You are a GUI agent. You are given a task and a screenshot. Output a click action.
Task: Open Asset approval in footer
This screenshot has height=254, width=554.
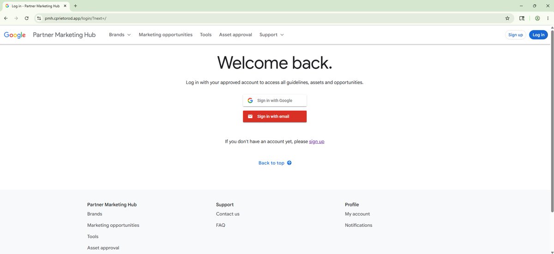click(x=103, y=248)
